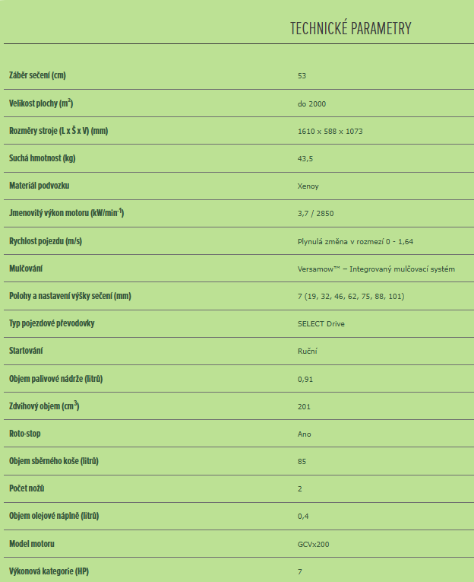Click the do 2000 area value

pos(311,104)
